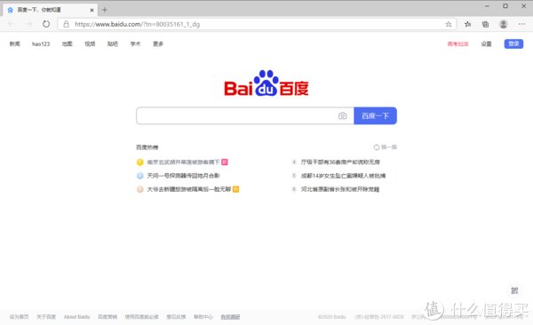Click the browser Back arrow

(x=11, y=24)
